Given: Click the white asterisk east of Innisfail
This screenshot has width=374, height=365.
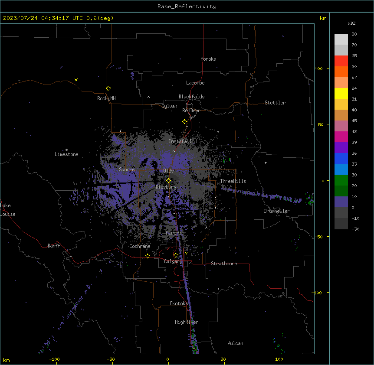Looking at the screenshot, I should pos(218,132).
